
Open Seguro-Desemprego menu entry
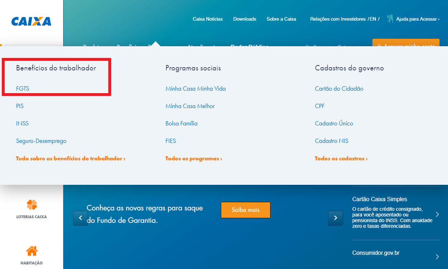41,141
